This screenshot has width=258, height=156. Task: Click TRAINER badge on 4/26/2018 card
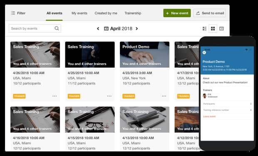19,96
